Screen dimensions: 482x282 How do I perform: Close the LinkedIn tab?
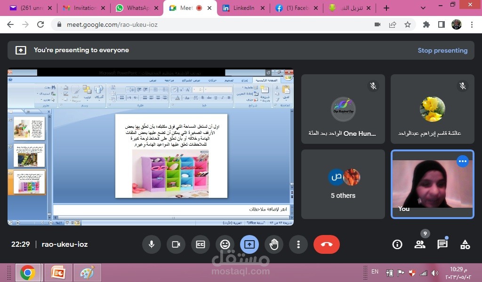click(x=263, y=8)
